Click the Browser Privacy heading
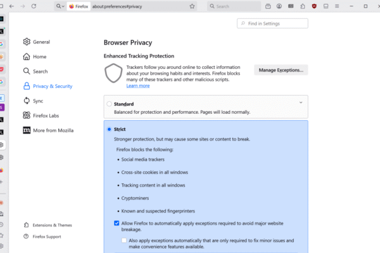The image size is (380, 253). point(128,42)
